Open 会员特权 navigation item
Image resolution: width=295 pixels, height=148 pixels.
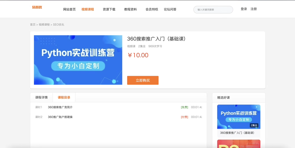pos(152,9)
